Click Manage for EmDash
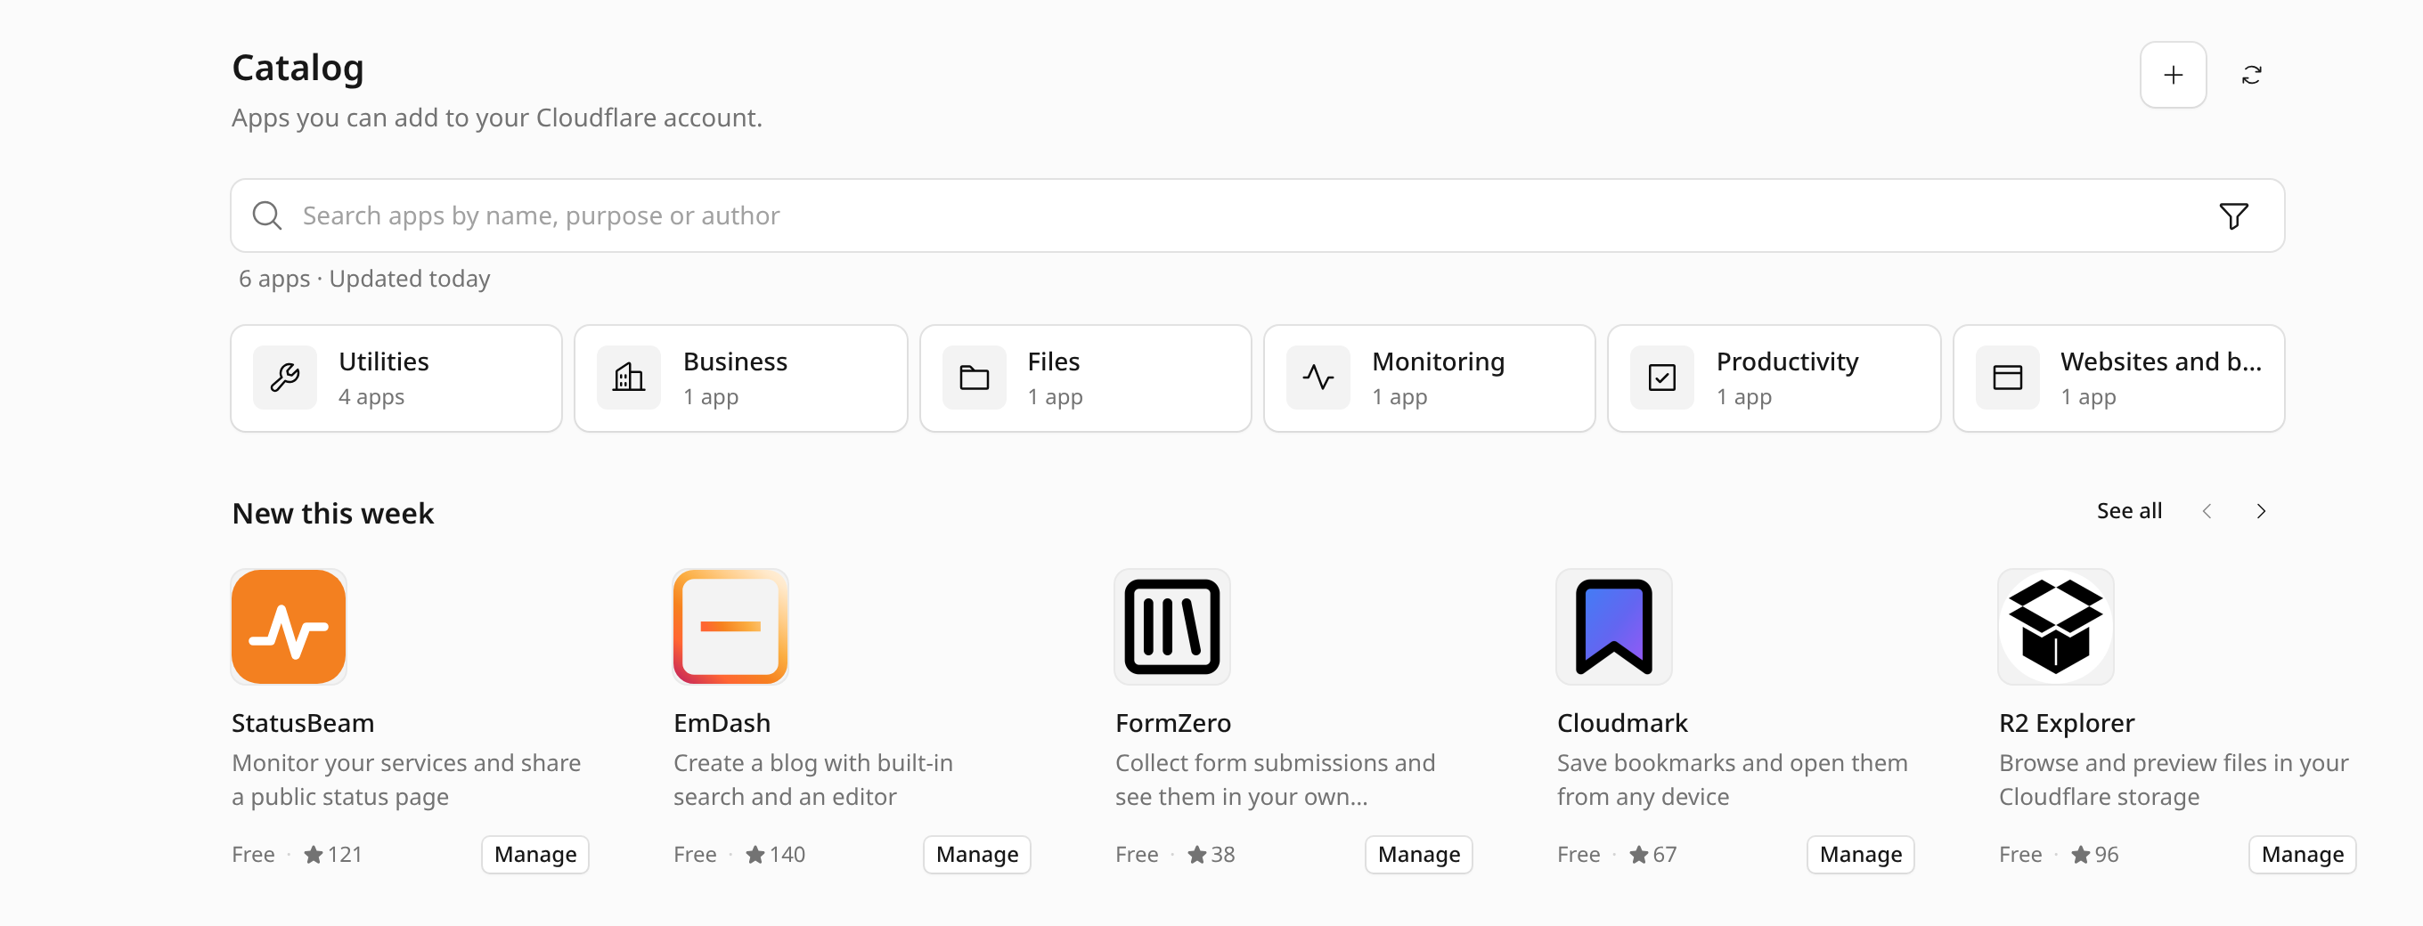The height and width of the screenshot is (926, 2423). [x=977, y=856]
